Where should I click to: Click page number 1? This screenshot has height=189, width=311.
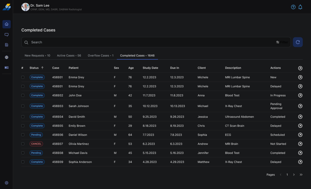287,175
